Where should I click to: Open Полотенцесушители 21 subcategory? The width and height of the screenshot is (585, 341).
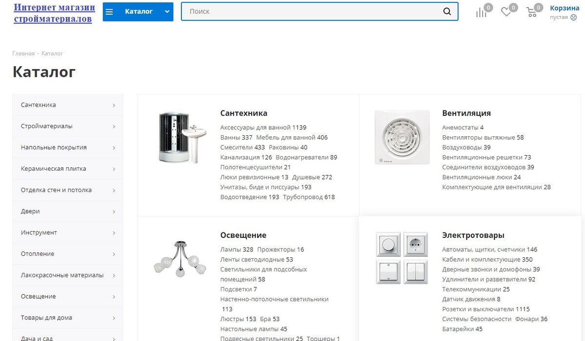(255, 167)
